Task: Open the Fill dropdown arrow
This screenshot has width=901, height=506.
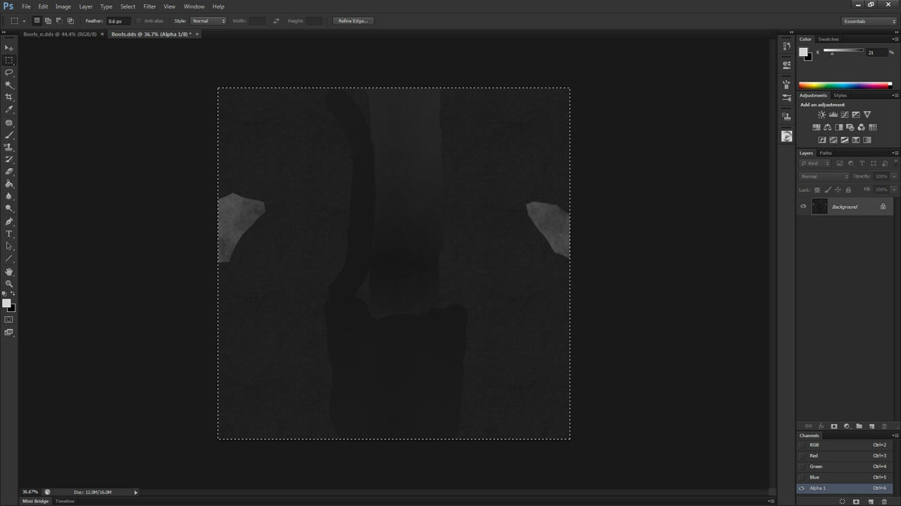Action: coord(894,190)
